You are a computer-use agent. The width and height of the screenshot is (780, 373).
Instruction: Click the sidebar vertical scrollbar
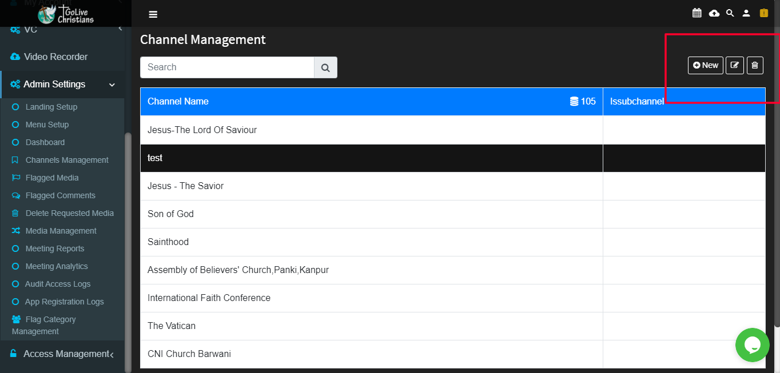tap(128, 251)
